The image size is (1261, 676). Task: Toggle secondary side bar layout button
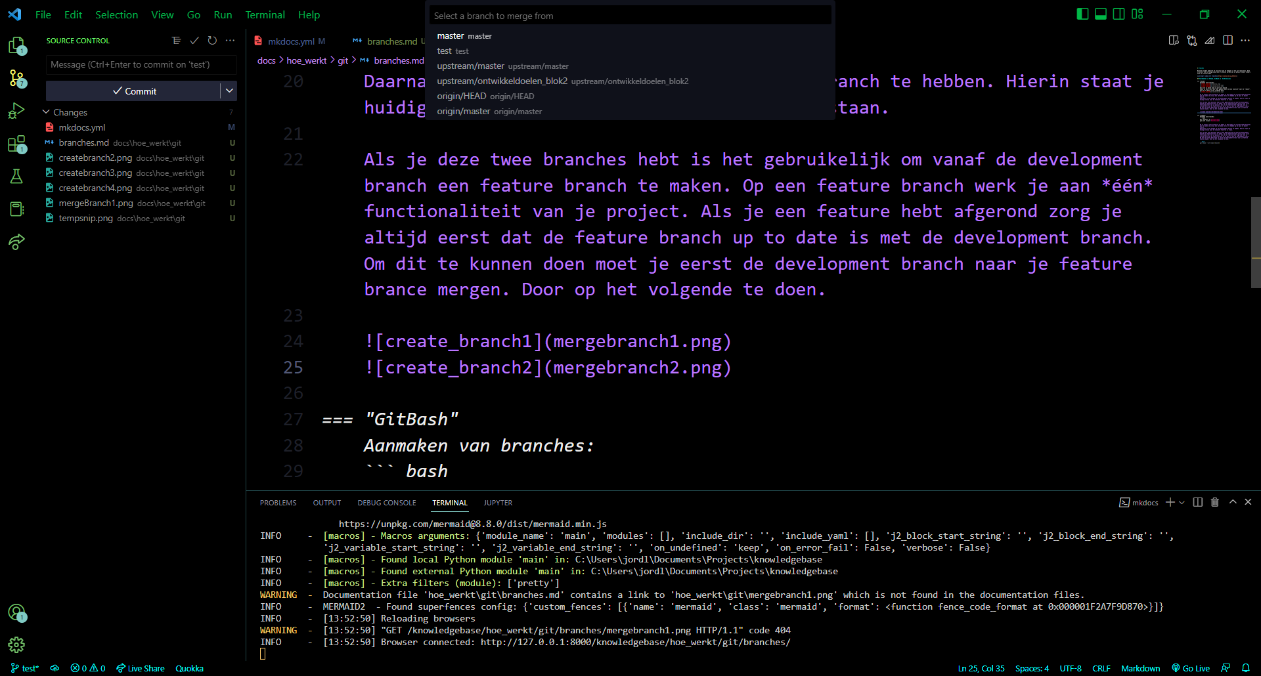[1119, 14]
